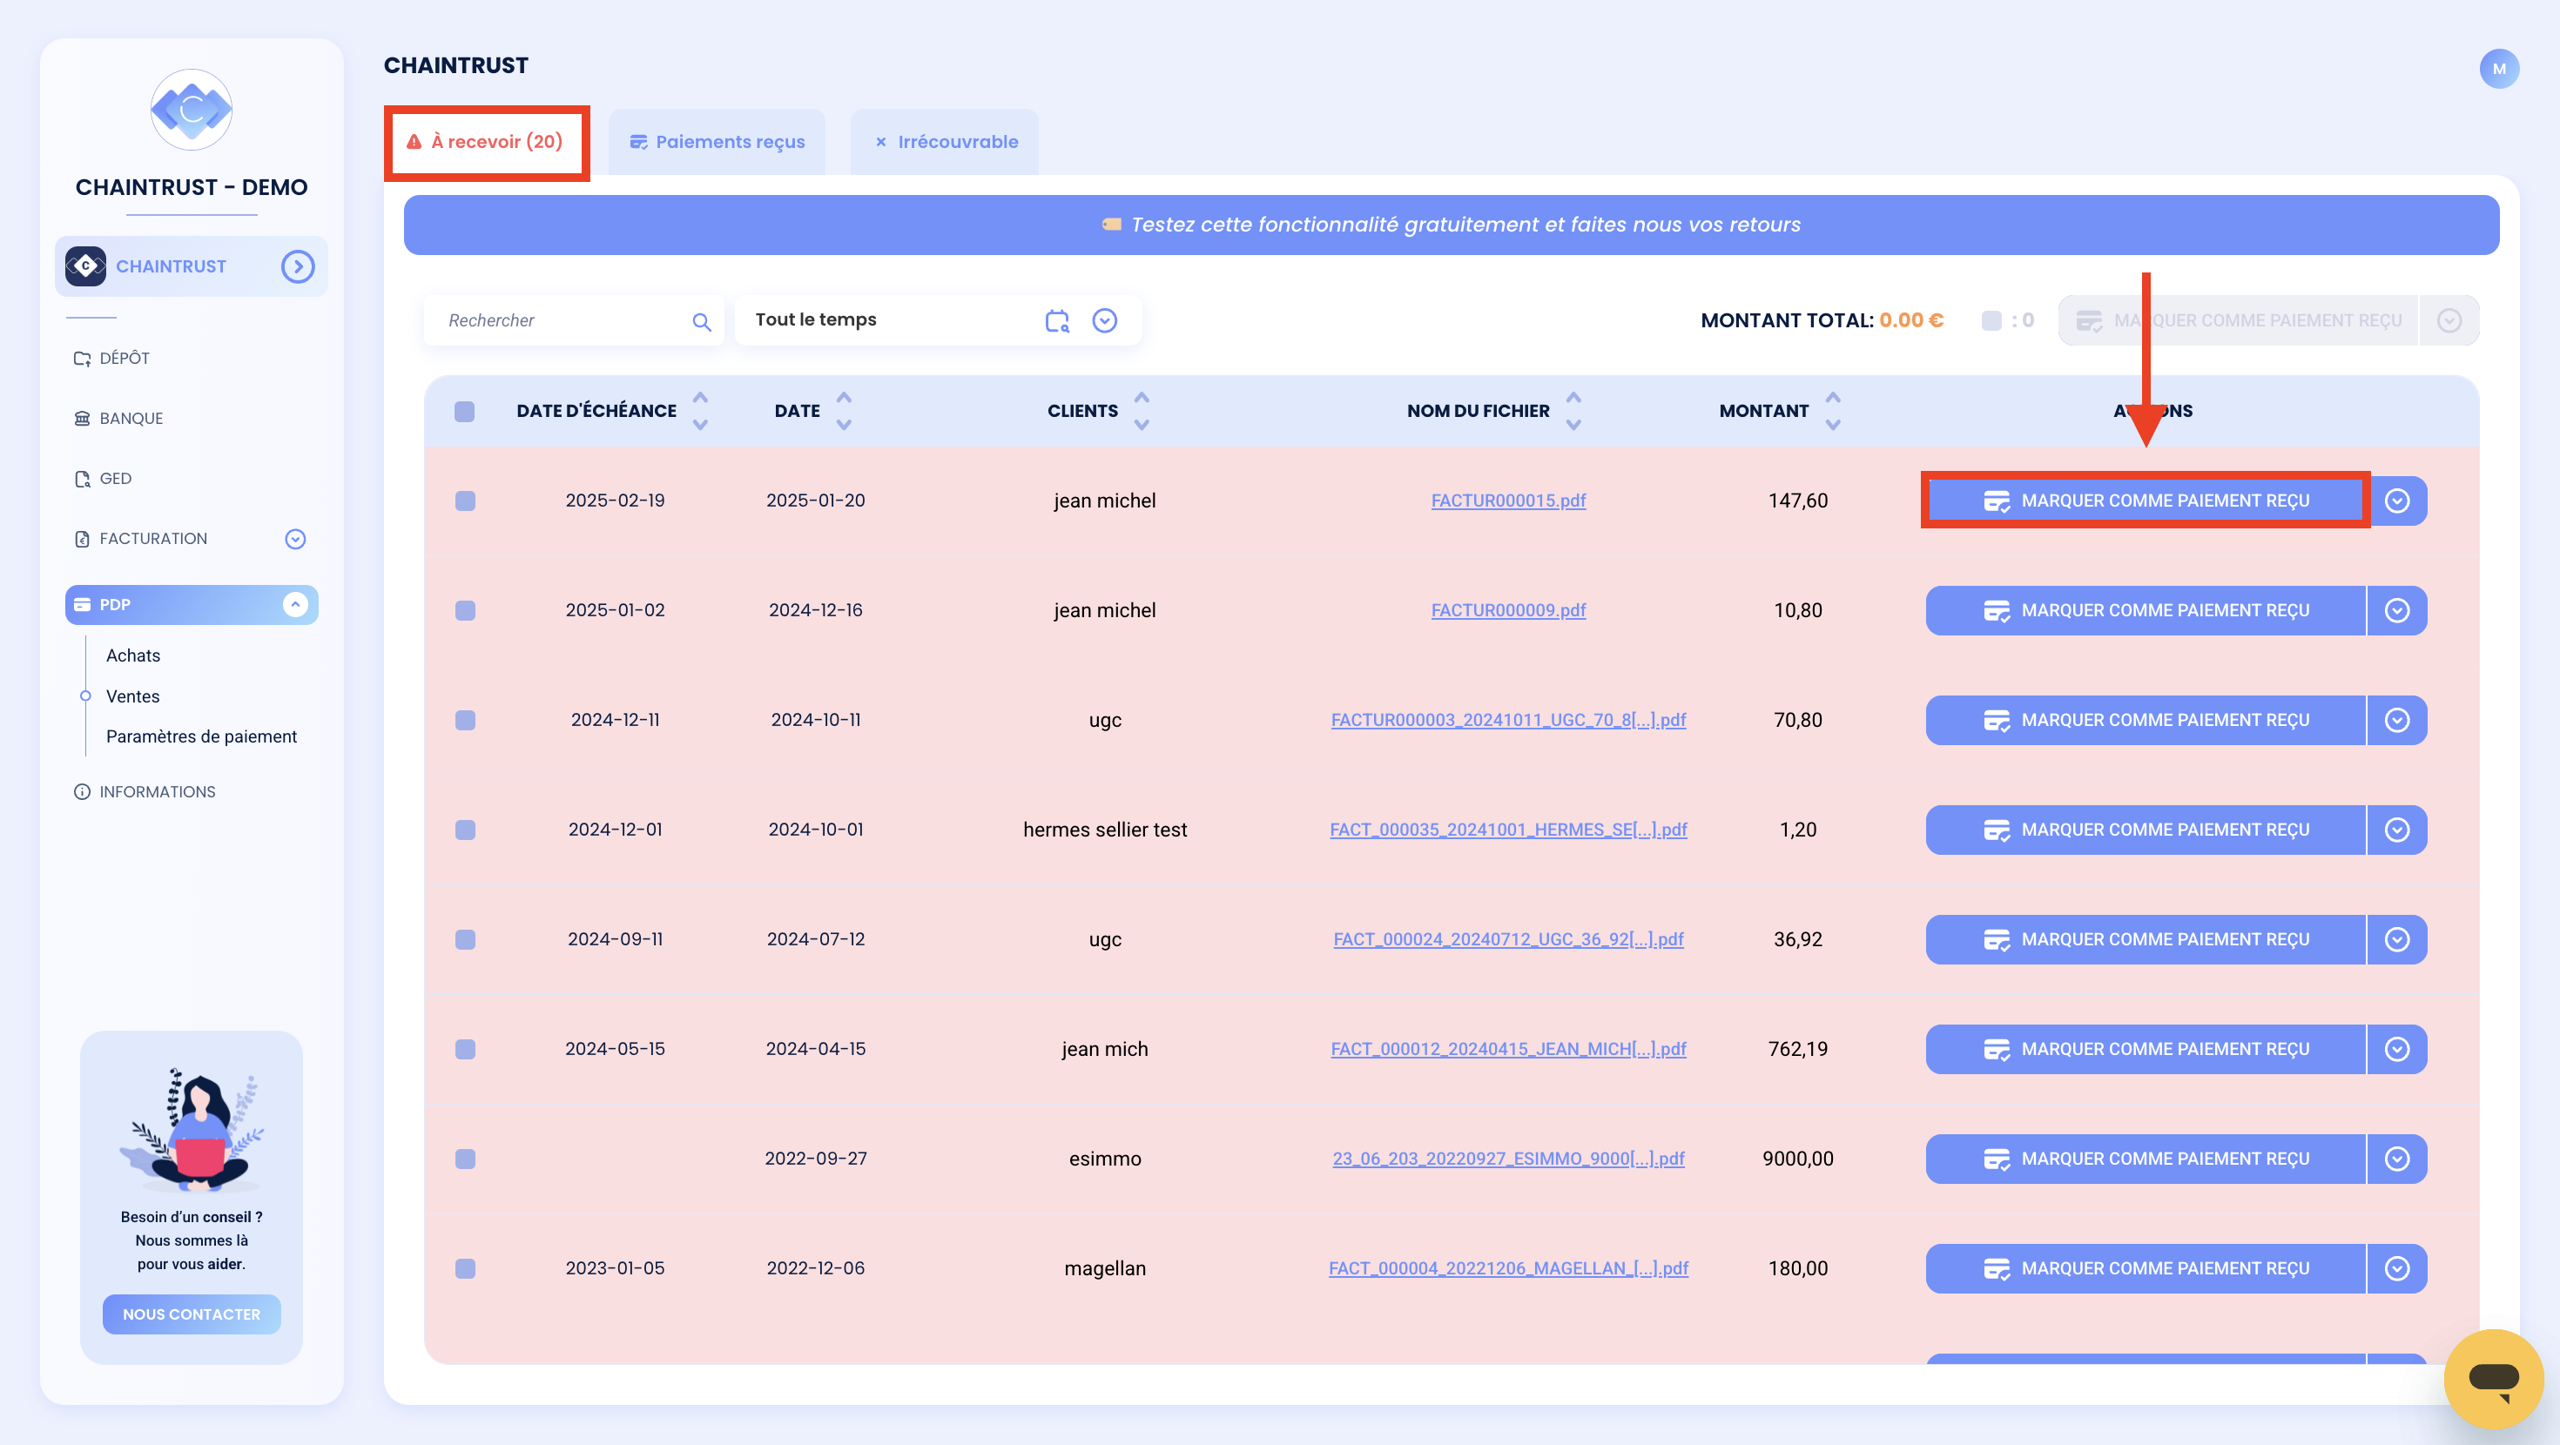Open the chat support bubble

[2494, 1379]
